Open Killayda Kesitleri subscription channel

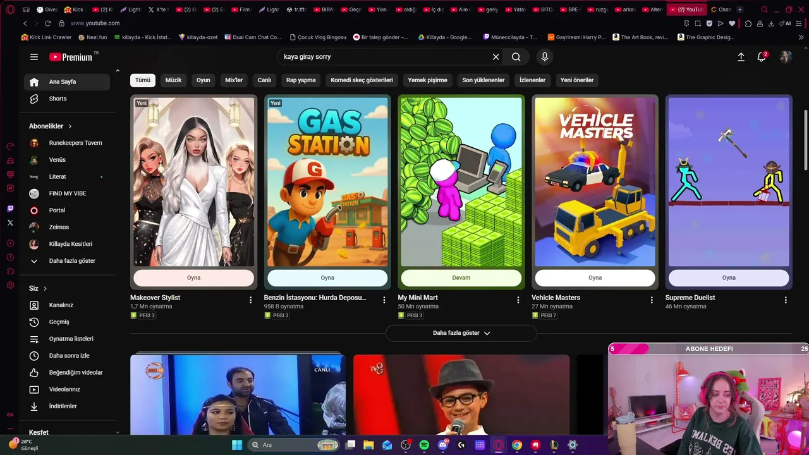(68, 244)
